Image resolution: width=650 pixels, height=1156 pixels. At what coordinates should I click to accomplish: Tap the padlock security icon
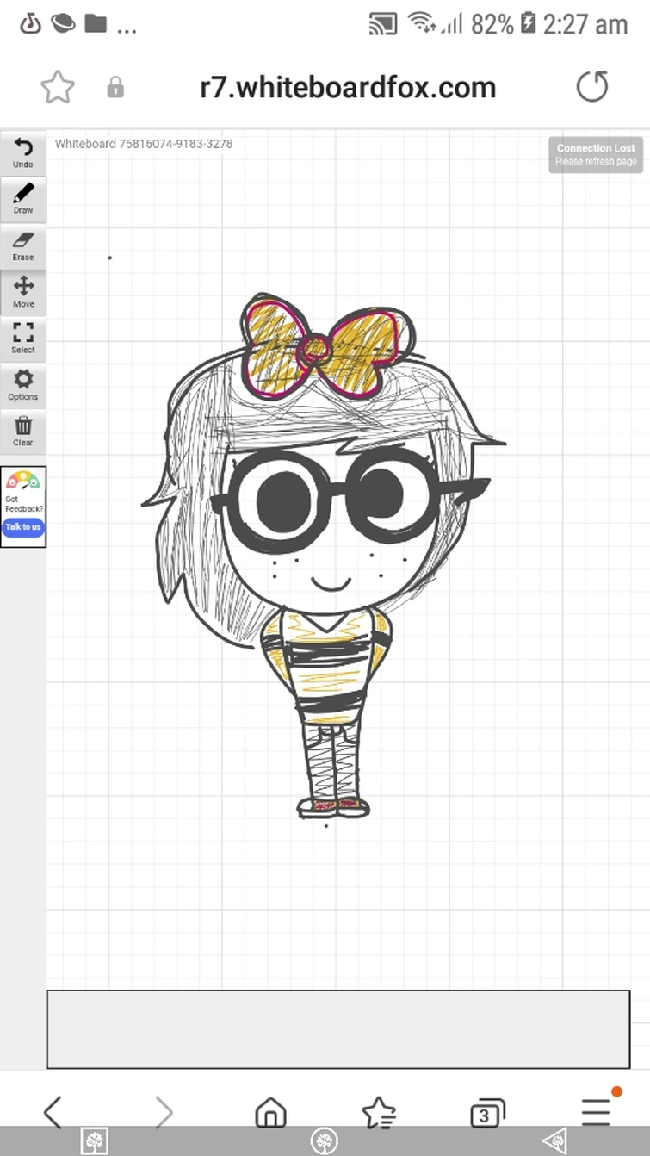[x=115, y=88]
